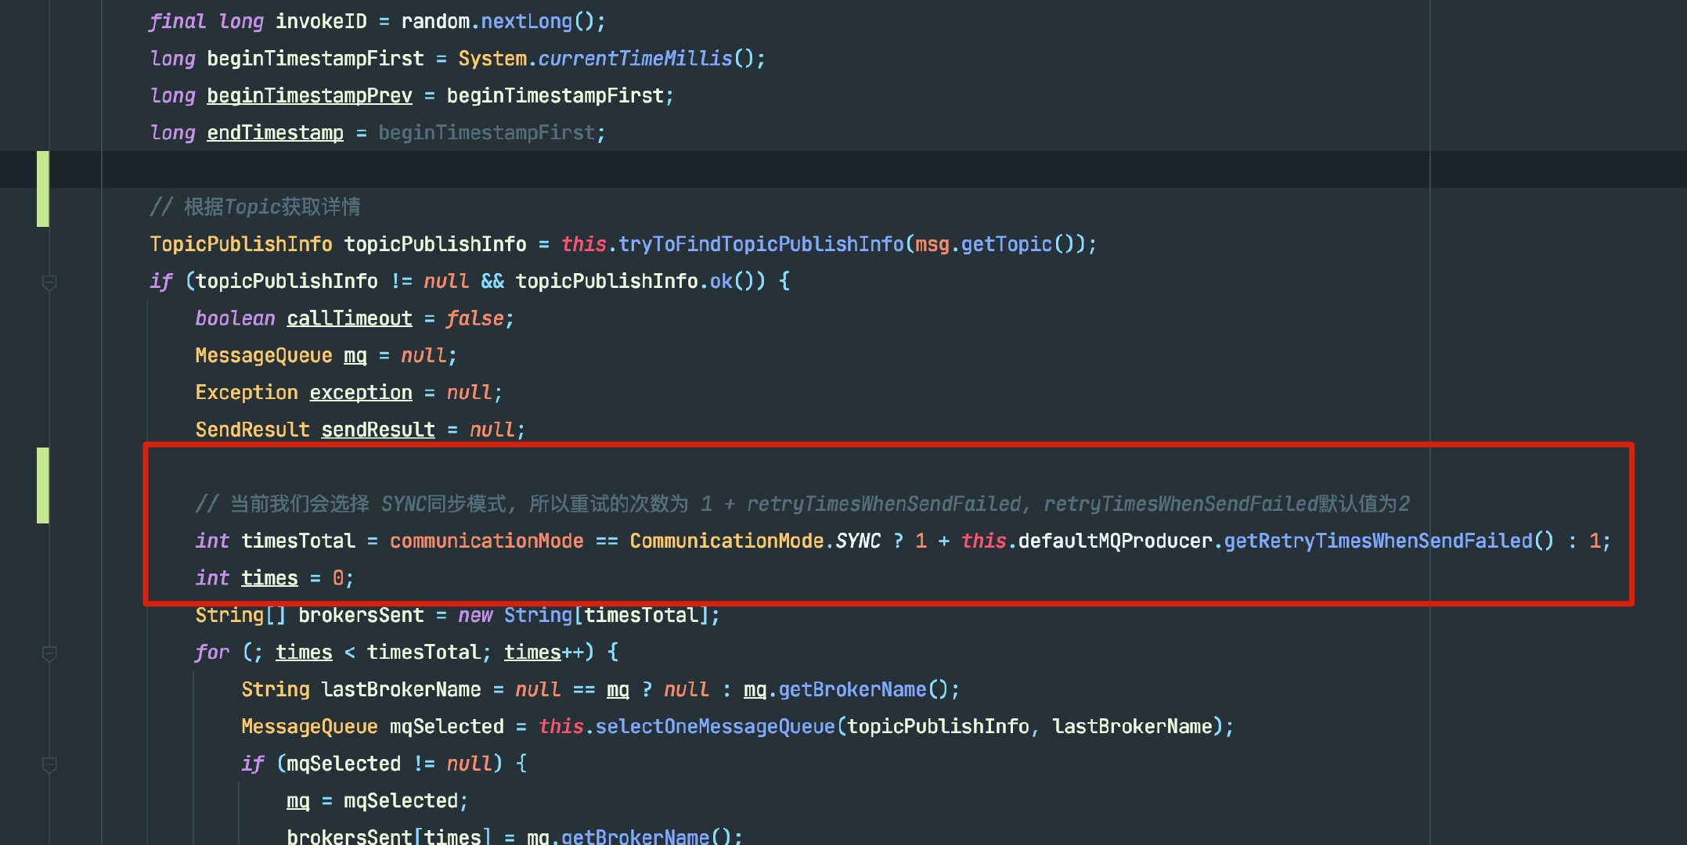Click the nextLong method call
This screenshot has width=1687, height=845.
pos(526,21)
